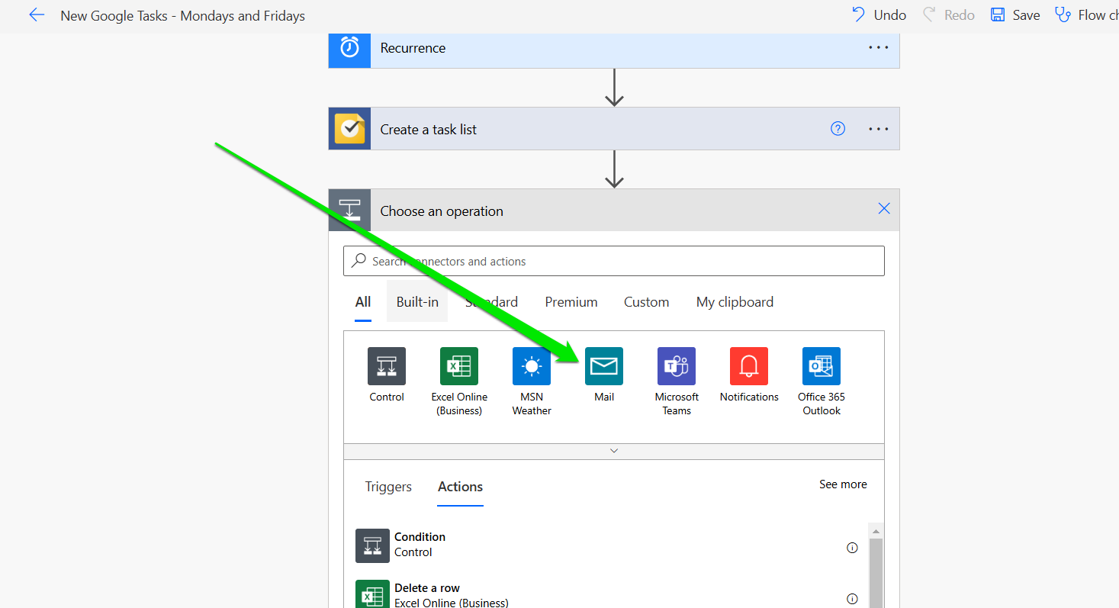Screen dimensions: 1119x608
Task: Select the Notifications connector
Action: tap(748, 366)
